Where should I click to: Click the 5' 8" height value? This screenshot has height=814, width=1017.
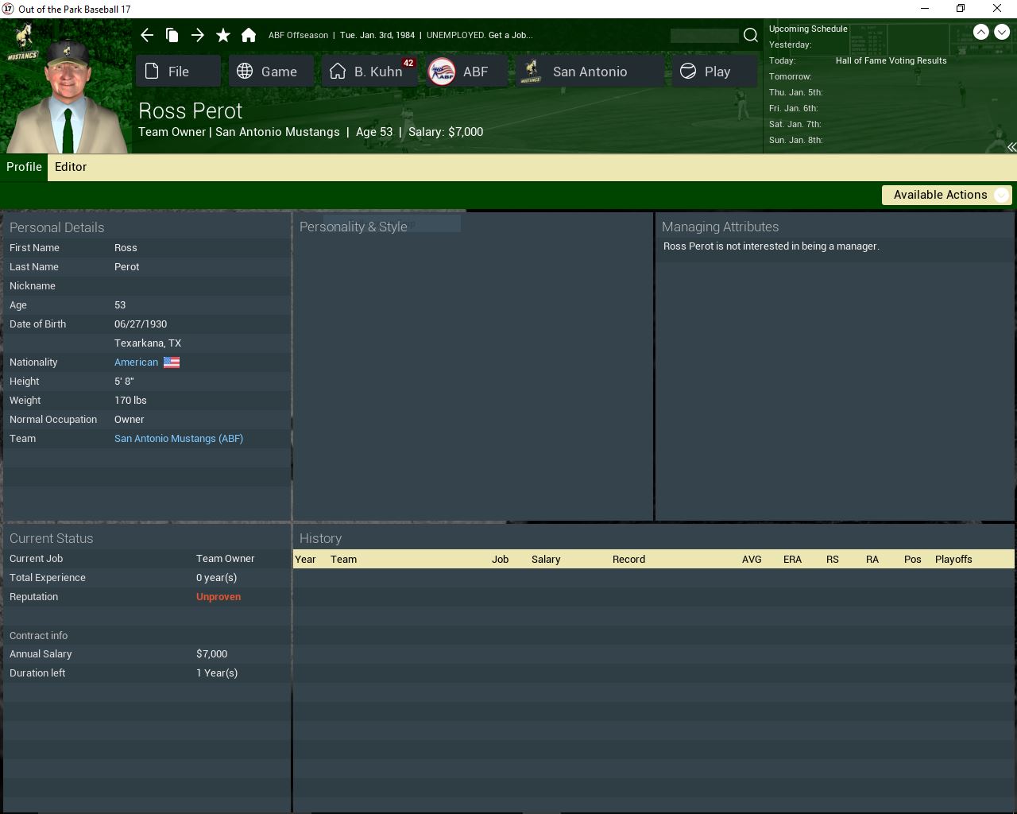click(124, 382)
